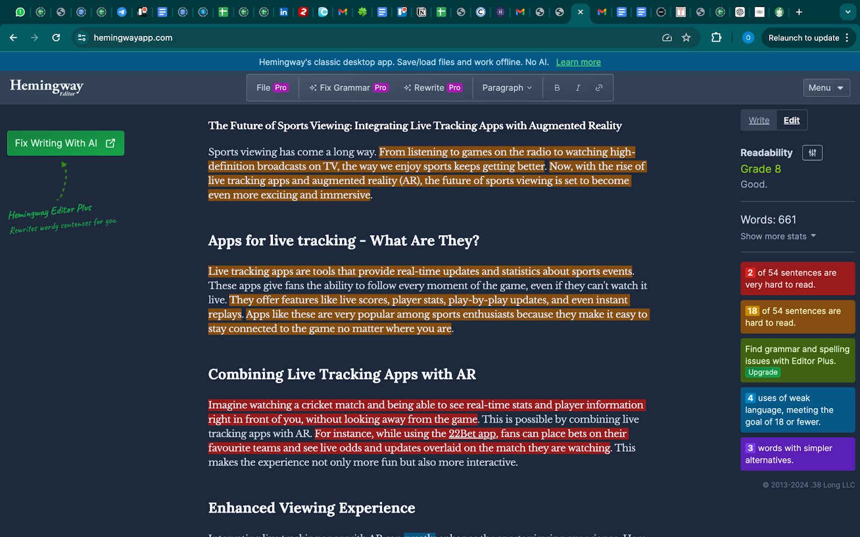This screenshot has height=537, width=860.
Task: Click the icon left of the bookmark star
Action: (667, 38)
